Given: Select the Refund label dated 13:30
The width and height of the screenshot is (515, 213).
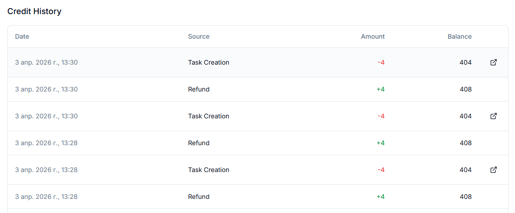Looking at the screenshot, I should coord(199,89).
